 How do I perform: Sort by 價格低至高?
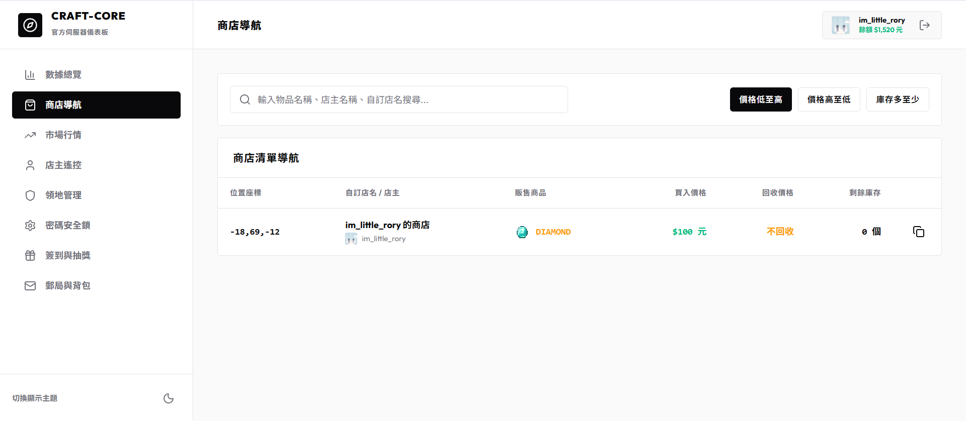click(x=761, y=99)
